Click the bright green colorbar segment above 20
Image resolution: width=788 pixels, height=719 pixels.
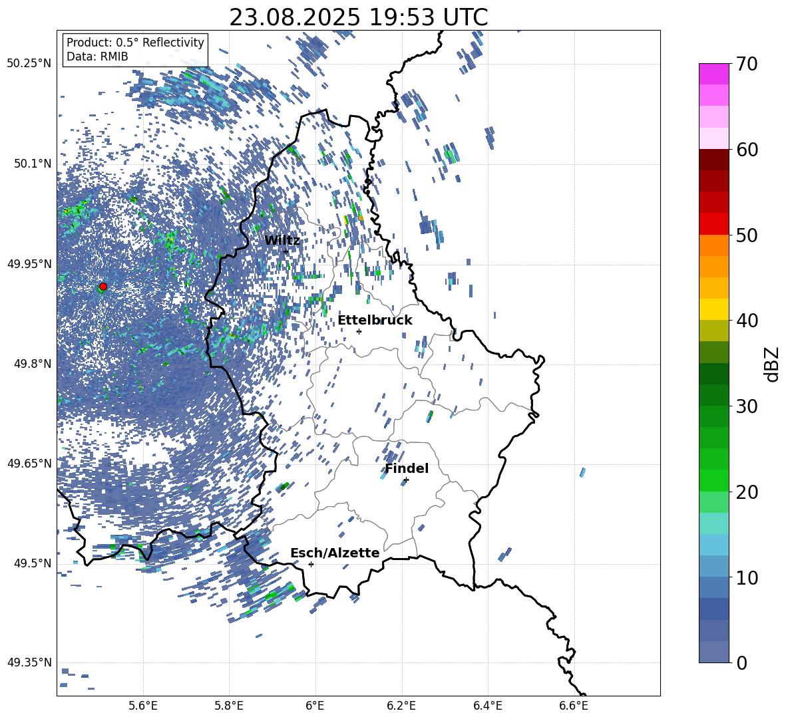tap(713, 480)
